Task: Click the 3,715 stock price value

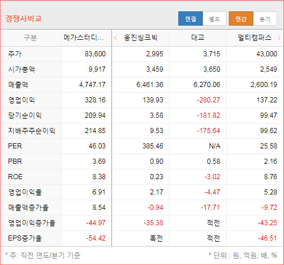Action: pyautogui.click(x=212, y=54)
